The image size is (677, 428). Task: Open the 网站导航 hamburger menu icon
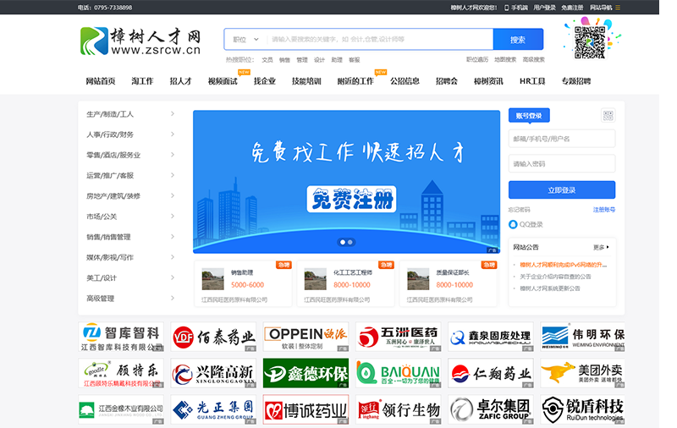point(618,8)
